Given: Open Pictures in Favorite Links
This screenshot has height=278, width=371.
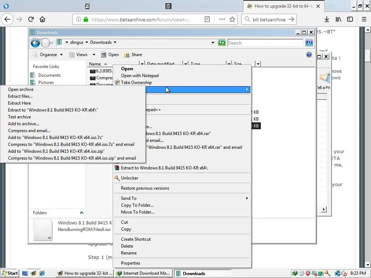Looking at the screenshot, I should [x=46, y=83].
